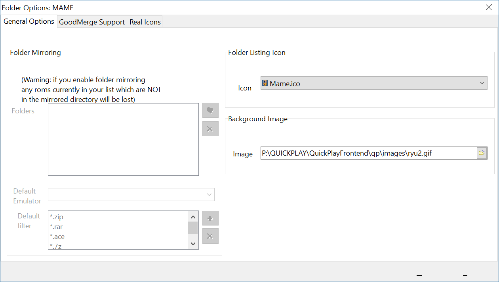The width and height of the screenshot is (499, 282).
Task: Select the General Options tab
Action: [x=29, y=21]
